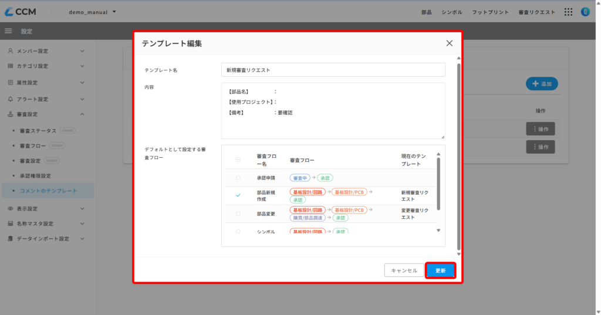This screenshot has width=601, height=315.
Task: Click 変更審査リクエスト template text
Action: (415, 214)
